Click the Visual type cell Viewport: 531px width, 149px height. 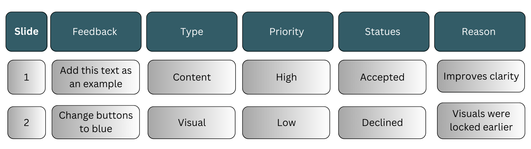[192, 122]
